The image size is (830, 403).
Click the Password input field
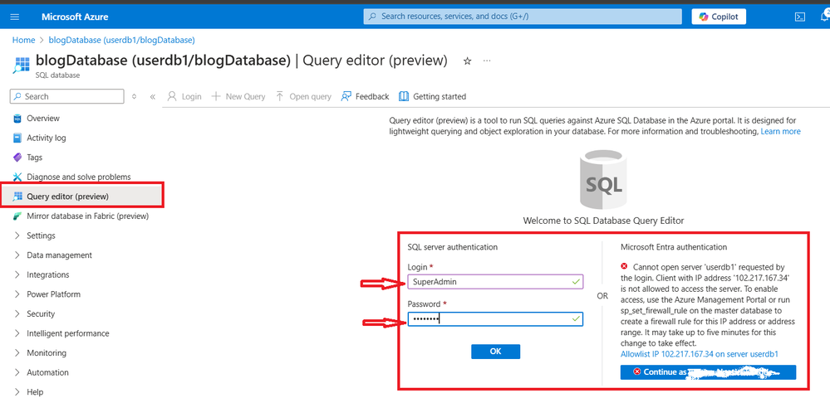coord(495,319)
